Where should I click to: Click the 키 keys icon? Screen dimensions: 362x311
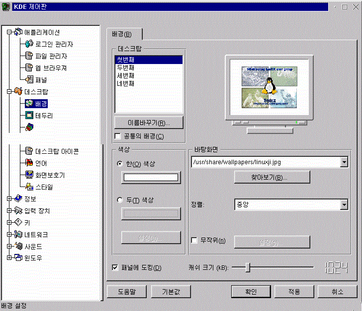[18, 222]
